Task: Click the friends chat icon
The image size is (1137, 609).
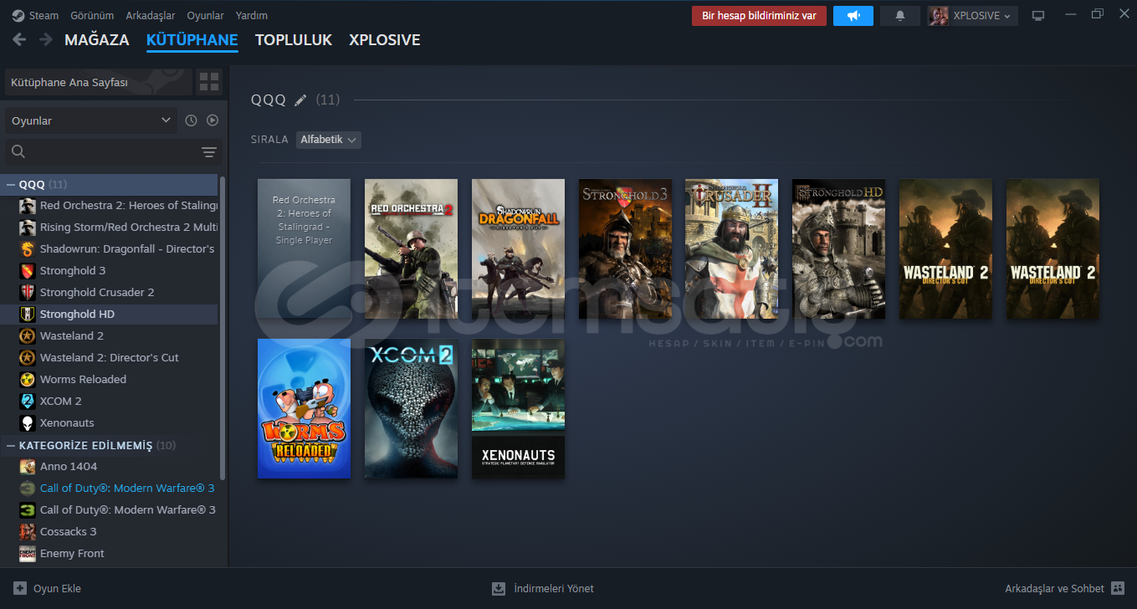Action: 1118,588
